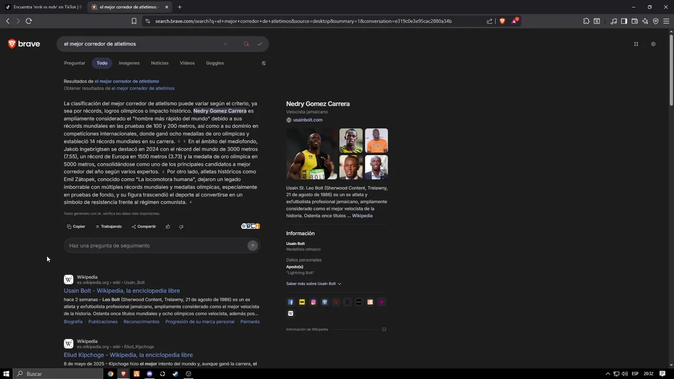Image resolution: width=674 pixels, height=379 pixels.
Task: Open Palmarés sublink under Usain Bolt result
Action: click(x=250, y=322)
